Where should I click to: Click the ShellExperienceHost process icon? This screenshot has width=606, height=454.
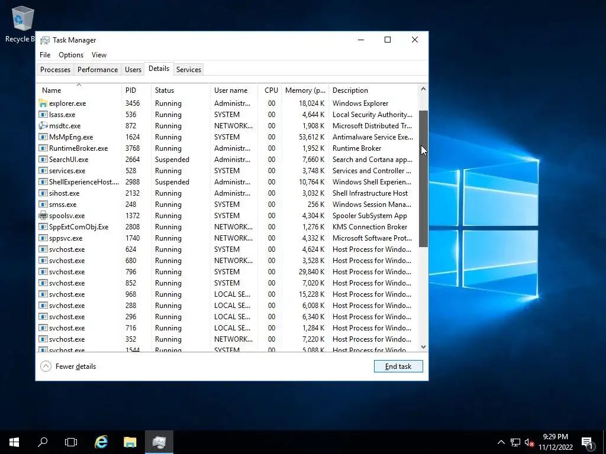43,181
